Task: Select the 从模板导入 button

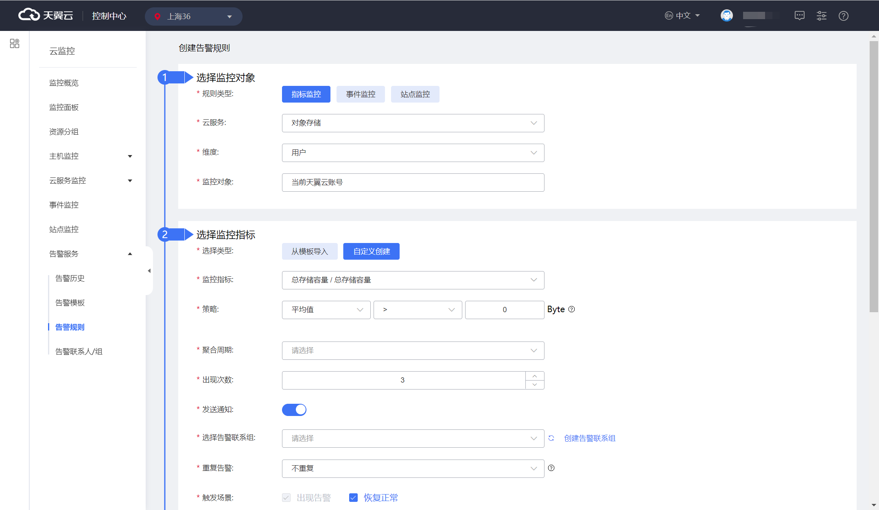Action: pos(309,252)
